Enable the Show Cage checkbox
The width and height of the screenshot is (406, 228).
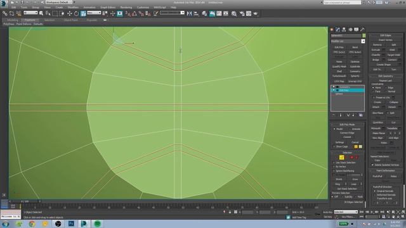(334, 146)
